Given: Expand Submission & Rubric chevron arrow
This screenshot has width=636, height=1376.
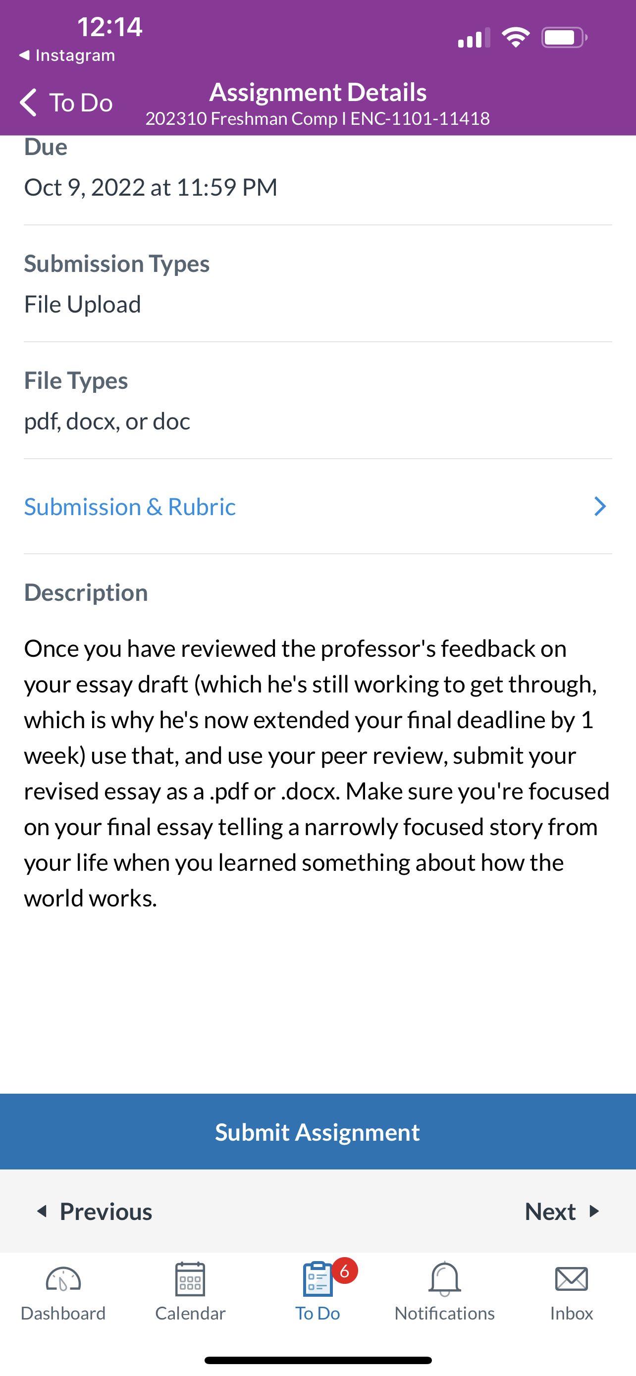Looking at the screenshot, I should [x=600, y=506].
